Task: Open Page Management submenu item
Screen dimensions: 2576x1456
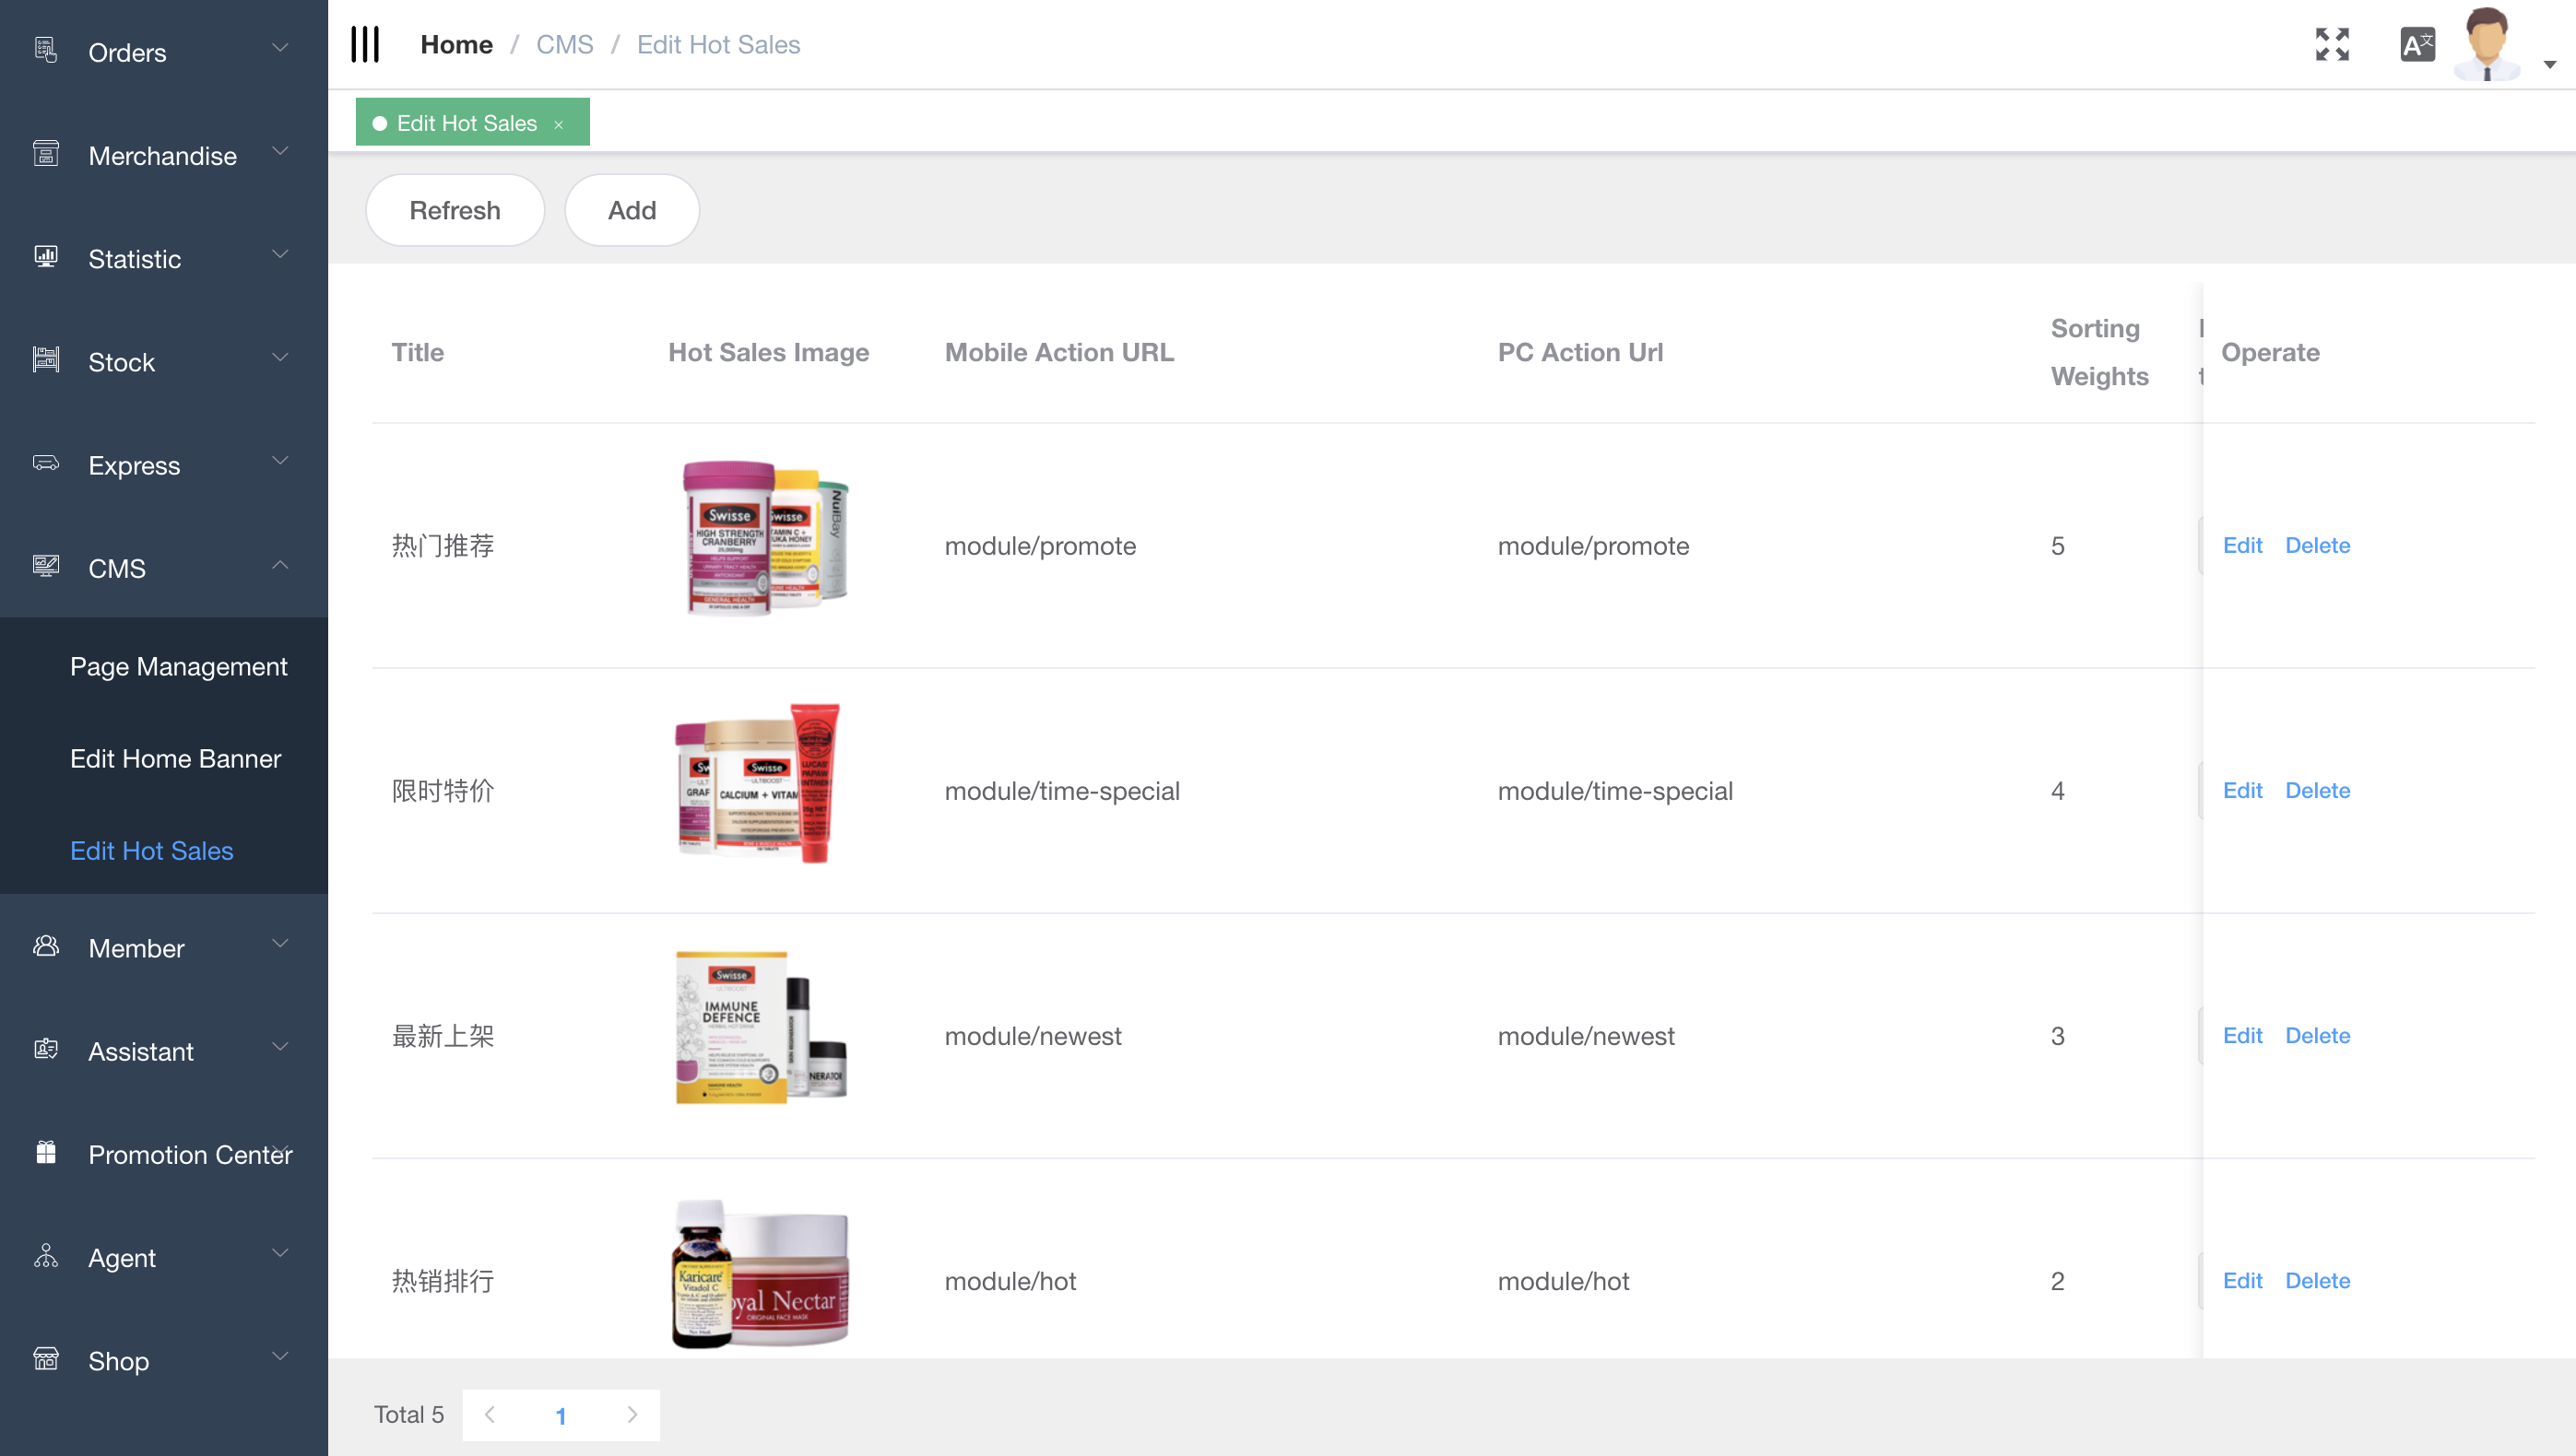Action: (178, 666)
